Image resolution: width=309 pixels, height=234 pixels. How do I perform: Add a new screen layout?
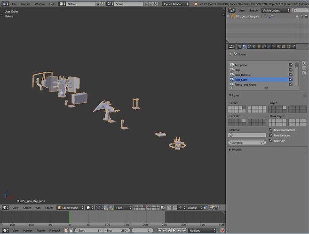98,4
